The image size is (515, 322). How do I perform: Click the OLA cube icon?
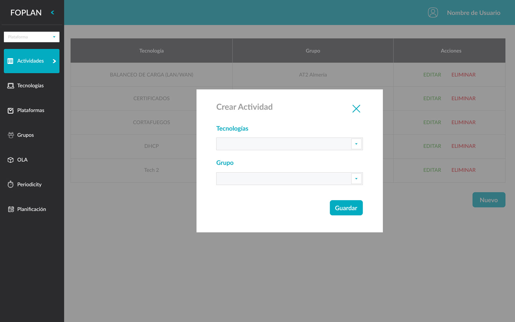click(10, 160)
